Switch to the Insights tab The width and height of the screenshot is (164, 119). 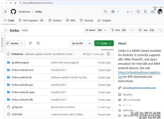(104, 21)
